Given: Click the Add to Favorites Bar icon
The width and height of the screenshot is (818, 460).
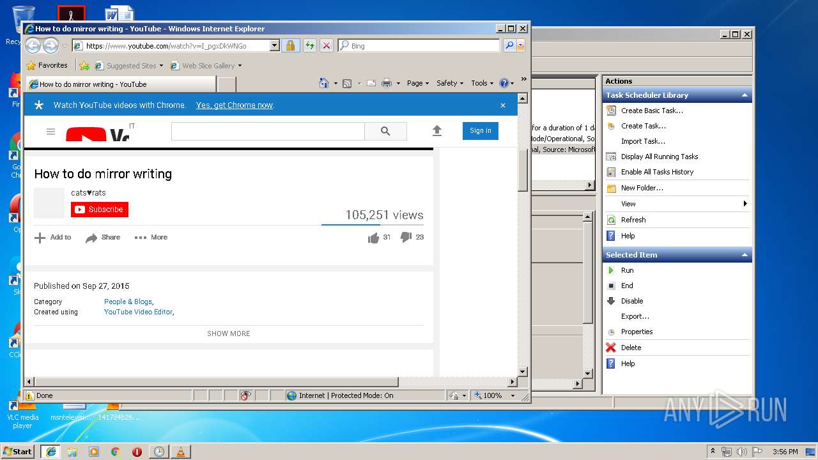Looking at the screenshot, I should [x=84, y=65].
